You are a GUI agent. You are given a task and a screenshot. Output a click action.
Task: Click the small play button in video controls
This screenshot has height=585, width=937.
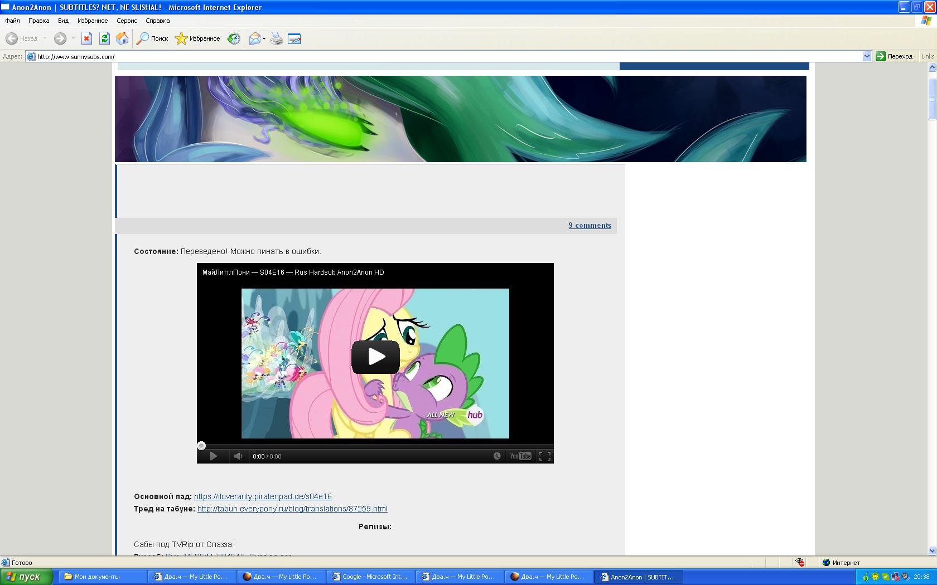tap(213, 456)
